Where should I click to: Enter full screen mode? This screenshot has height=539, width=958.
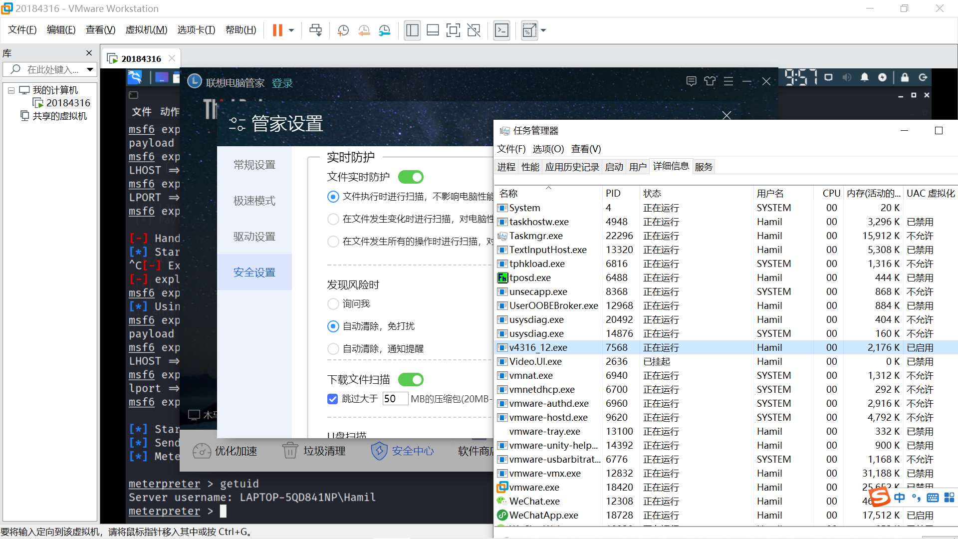(x=453, y=30)
